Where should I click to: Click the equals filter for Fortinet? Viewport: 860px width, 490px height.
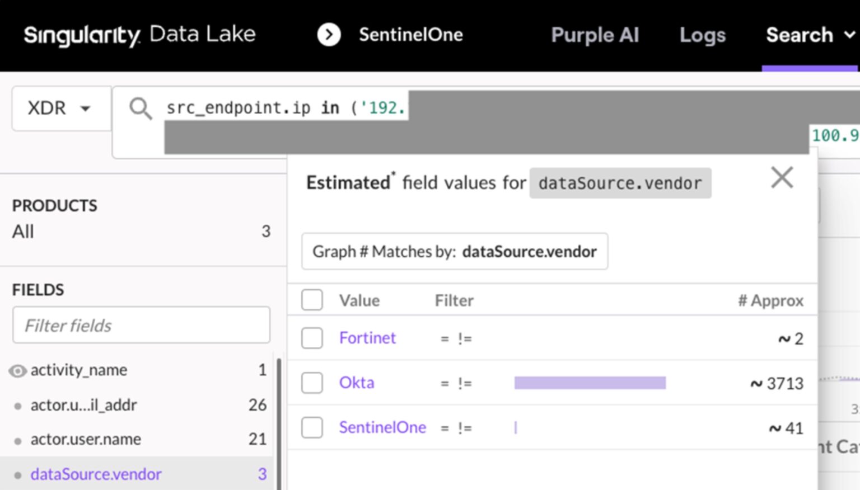[x=445, y=339]
